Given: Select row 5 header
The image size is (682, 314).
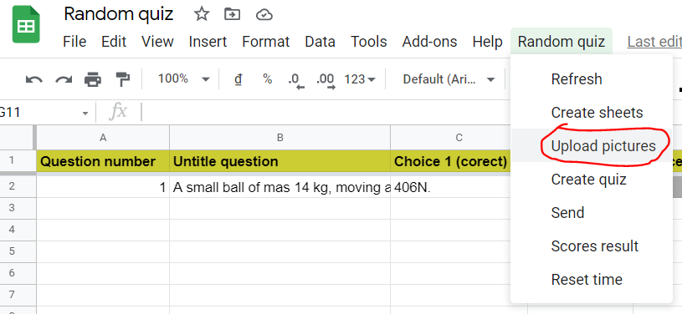Looking at the screenshot, I should point(18,252).
